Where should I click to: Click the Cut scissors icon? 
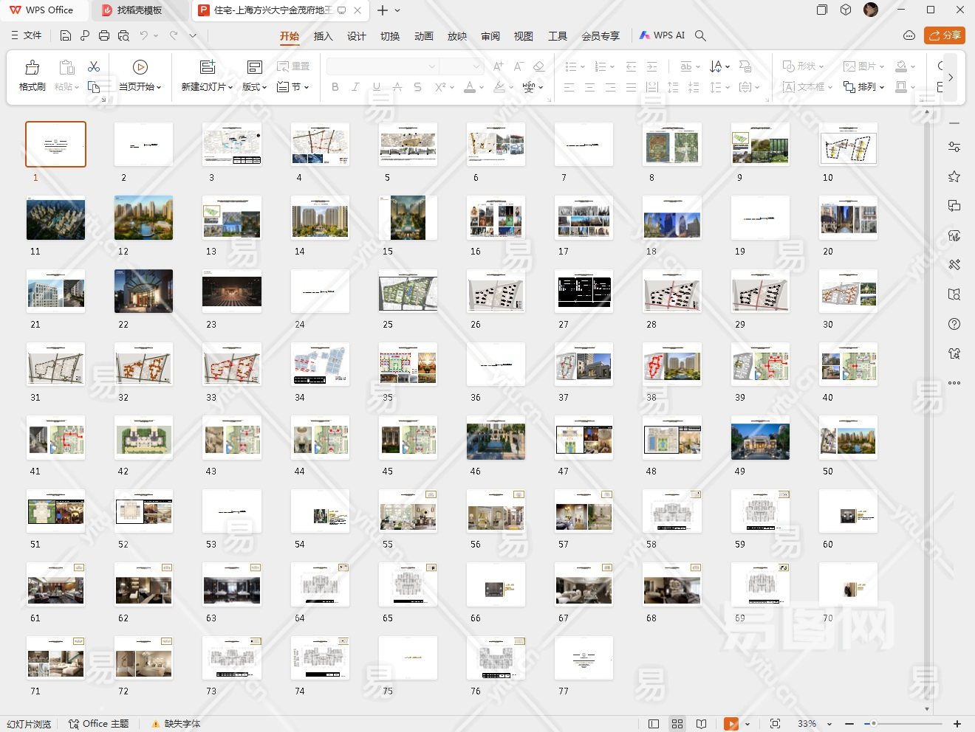coord(94,67)
